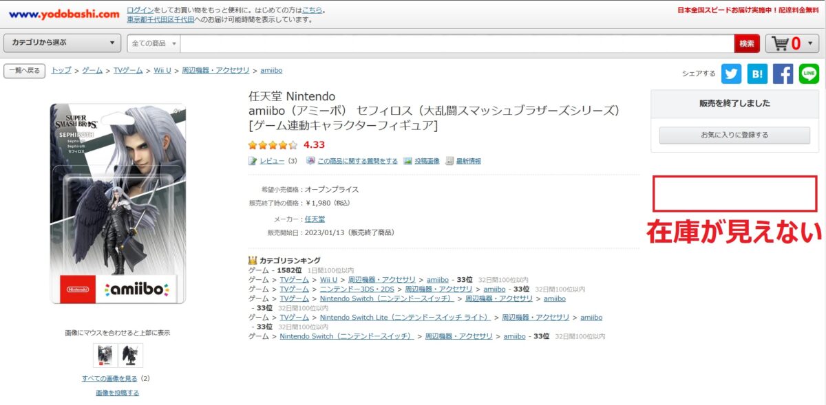
Task: Open the 最新情報 link
Action: click(x=468, y=161)
